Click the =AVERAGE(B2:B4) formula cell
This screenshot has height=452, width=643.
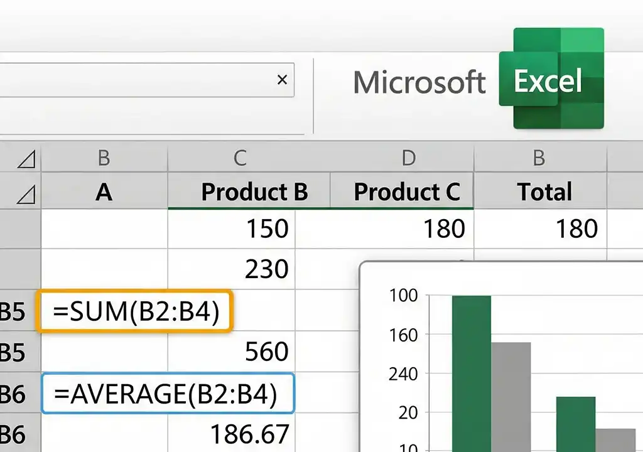[168, 394]
